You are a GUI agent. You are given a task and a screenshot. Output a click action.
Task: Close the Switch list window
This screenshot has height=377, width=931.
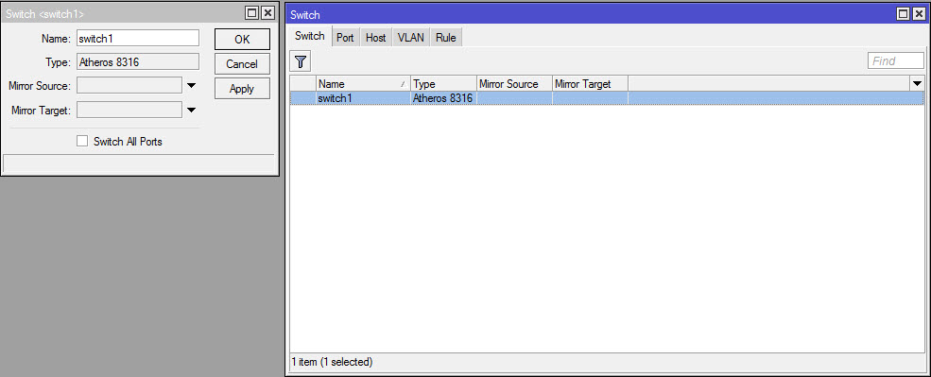tap(919, 14)
